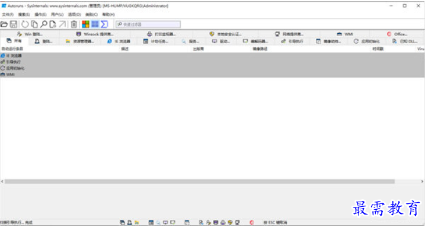The height and width of the screenshot is (227, 425).
Task: Toggle the VirusTotal sigma icon
Action: 104,24
